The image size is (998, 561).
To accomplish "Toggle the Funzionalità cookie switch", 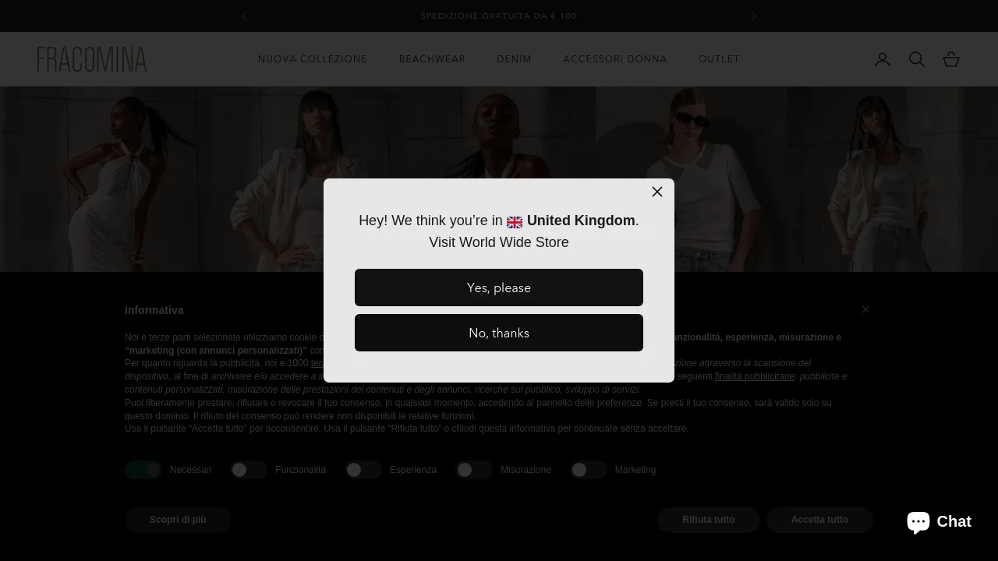I will coord(249,470).
